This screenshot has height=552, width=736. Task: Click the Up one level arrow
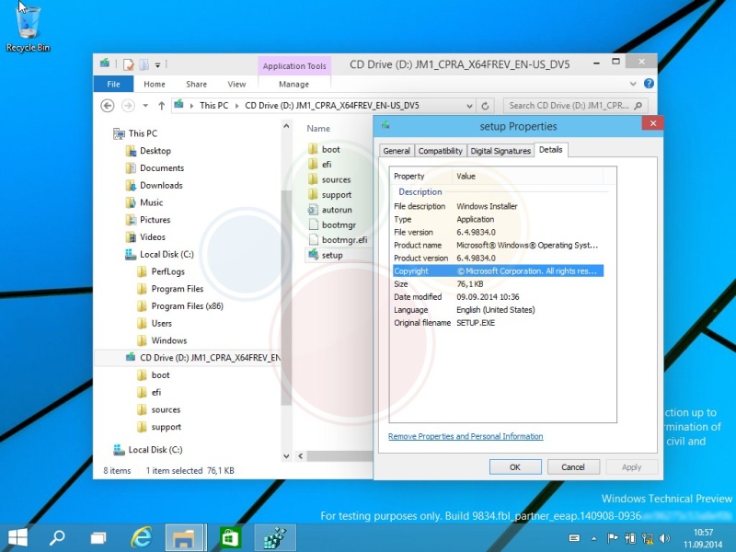pyautogui.click(x=162, y=106)
